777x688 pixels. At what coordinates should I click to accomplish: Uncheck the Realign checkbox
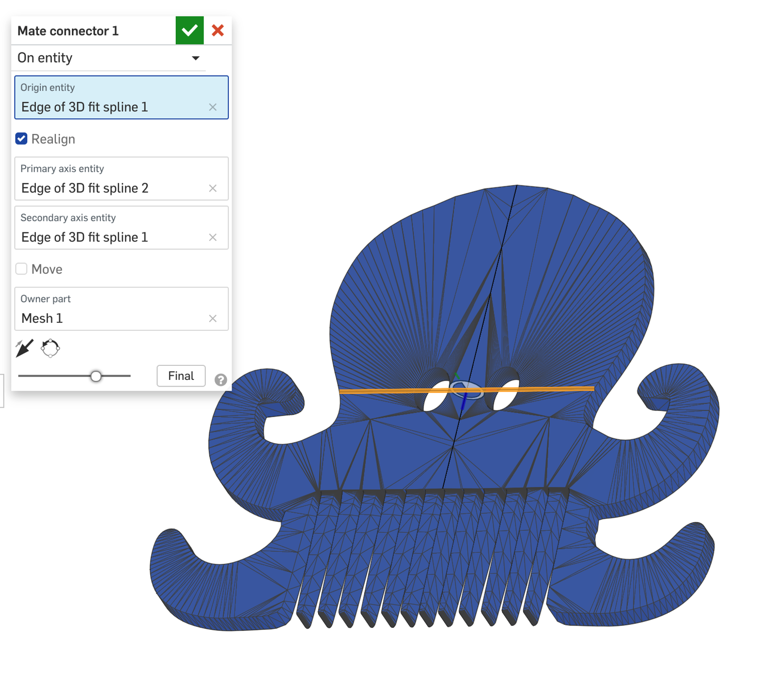point(21,139)
